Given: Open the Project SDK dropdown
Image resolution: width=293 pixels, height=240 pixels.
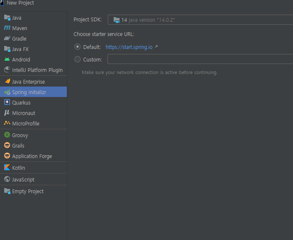Looking at the screenshot, I should (x=200, y=20).
